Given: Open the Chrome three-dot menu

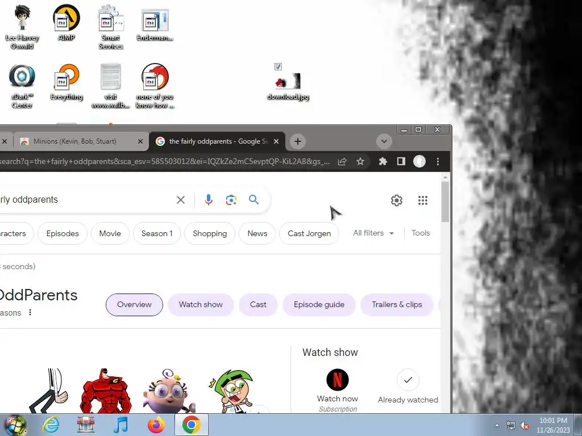Looking at the screenshot, I should pyautogui.click(x=438, y=162).
